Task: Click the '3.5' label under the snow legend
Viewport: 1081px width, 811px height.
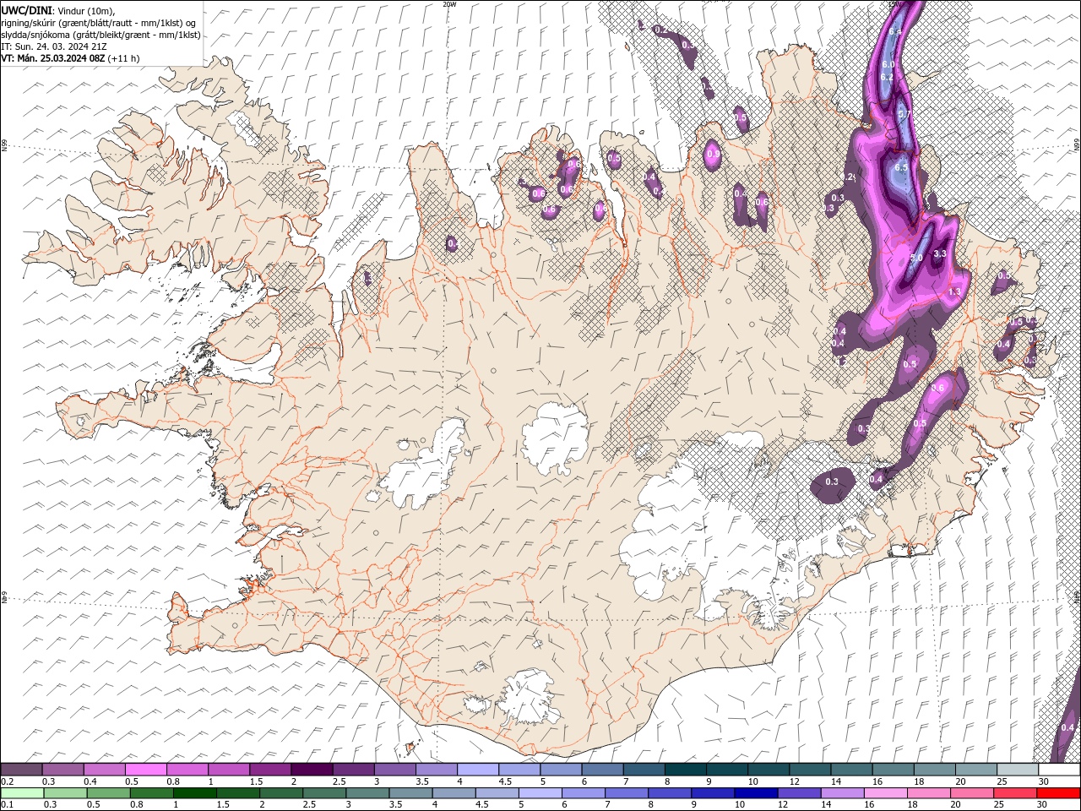Action: point(421,781)
